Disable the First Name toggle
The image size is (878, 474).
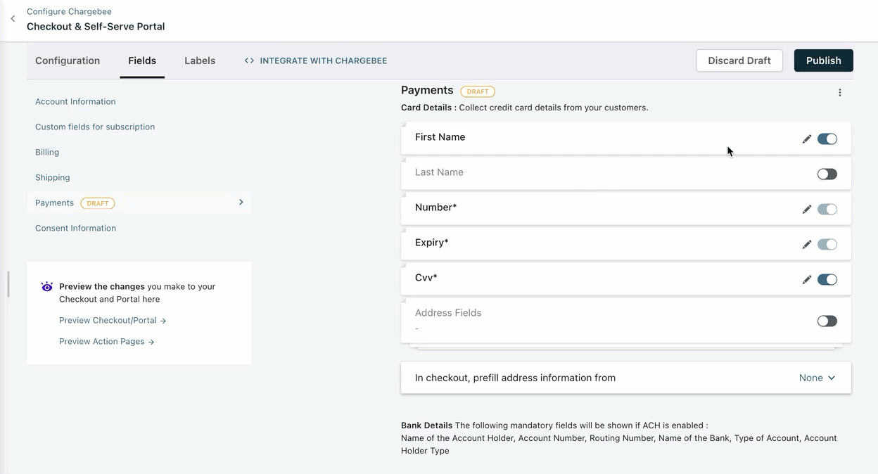click(827, 139)
